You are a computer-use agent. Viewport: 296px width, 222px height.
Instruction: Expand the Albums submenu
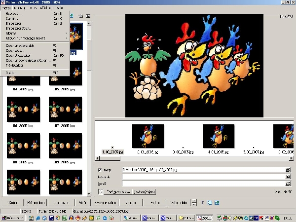35,33
